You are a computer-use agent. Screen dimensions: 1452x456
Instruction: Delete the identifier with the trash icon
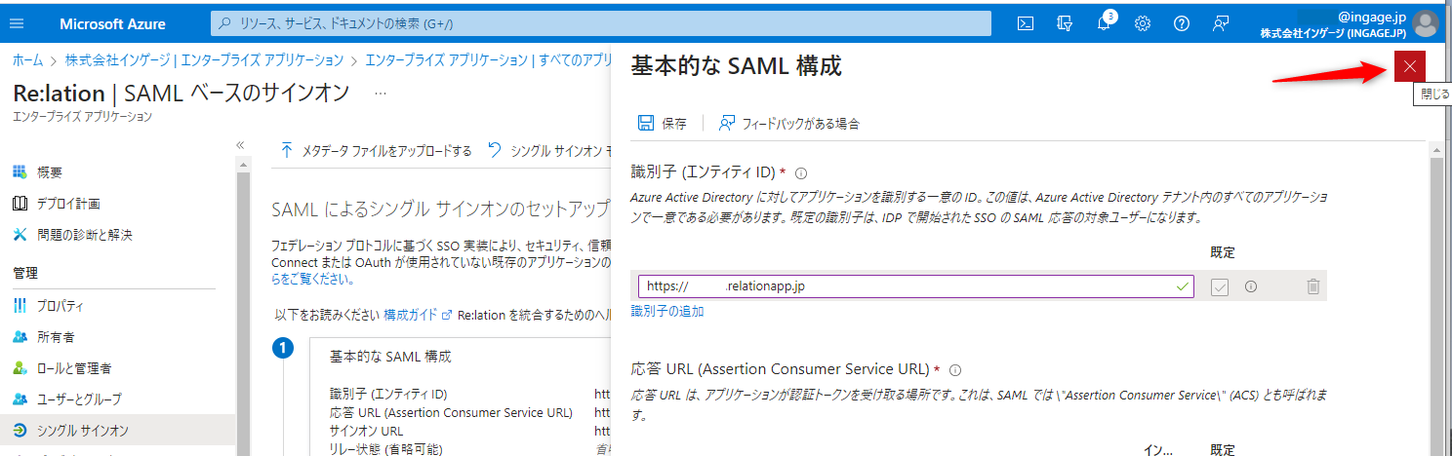tap(1313, 286)
